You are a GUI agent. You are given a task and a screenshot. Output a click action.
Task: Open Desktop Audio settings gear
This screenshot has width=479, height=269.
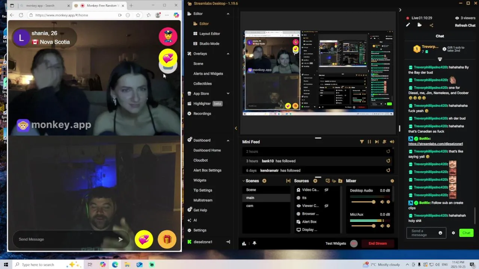click(388, 202)
